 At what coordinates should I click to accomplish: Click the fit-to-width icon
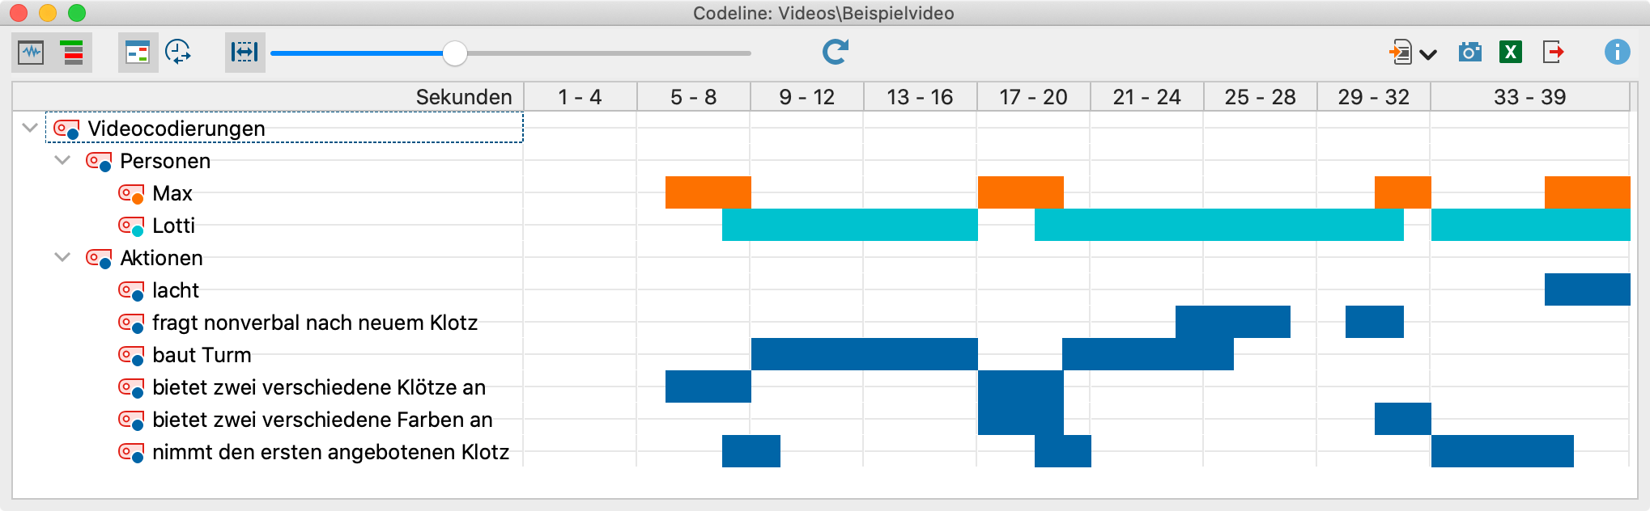pos(245,53)
